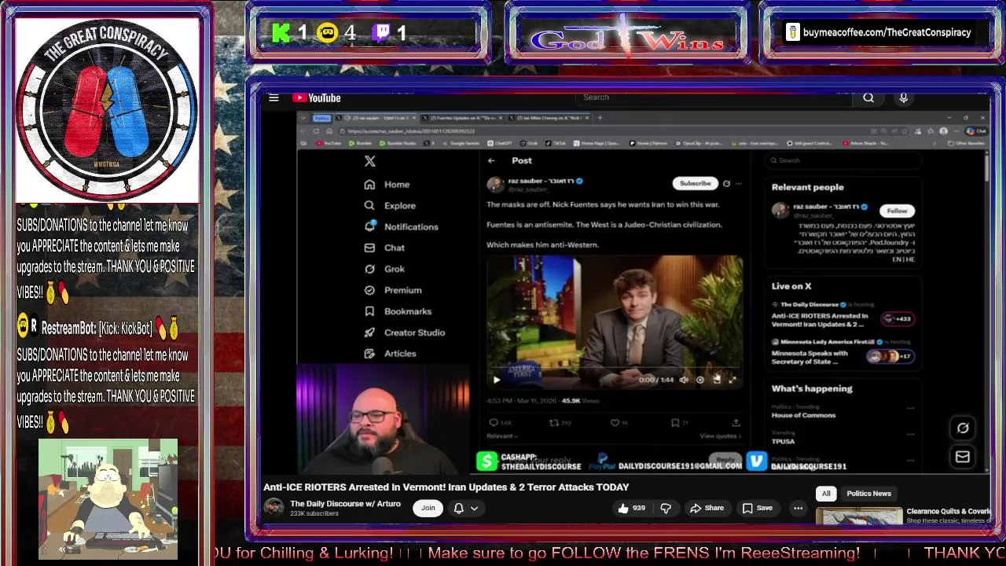Viewport: 1006px width, 566px height.
Task: Open YouTube more actions ellipsis menu
Action: [x=798, y=508]
